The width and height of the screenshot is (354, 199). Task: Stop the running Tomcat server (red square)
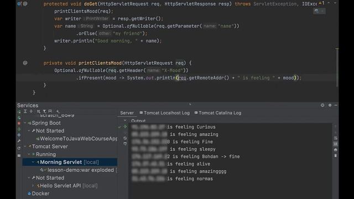[19, 123]
